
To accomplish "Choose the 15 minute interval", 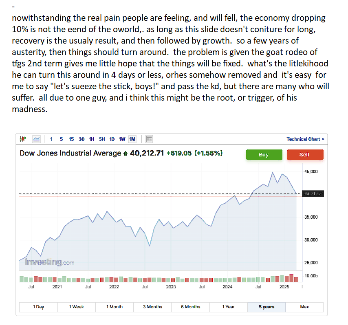I will click(71, 139).
